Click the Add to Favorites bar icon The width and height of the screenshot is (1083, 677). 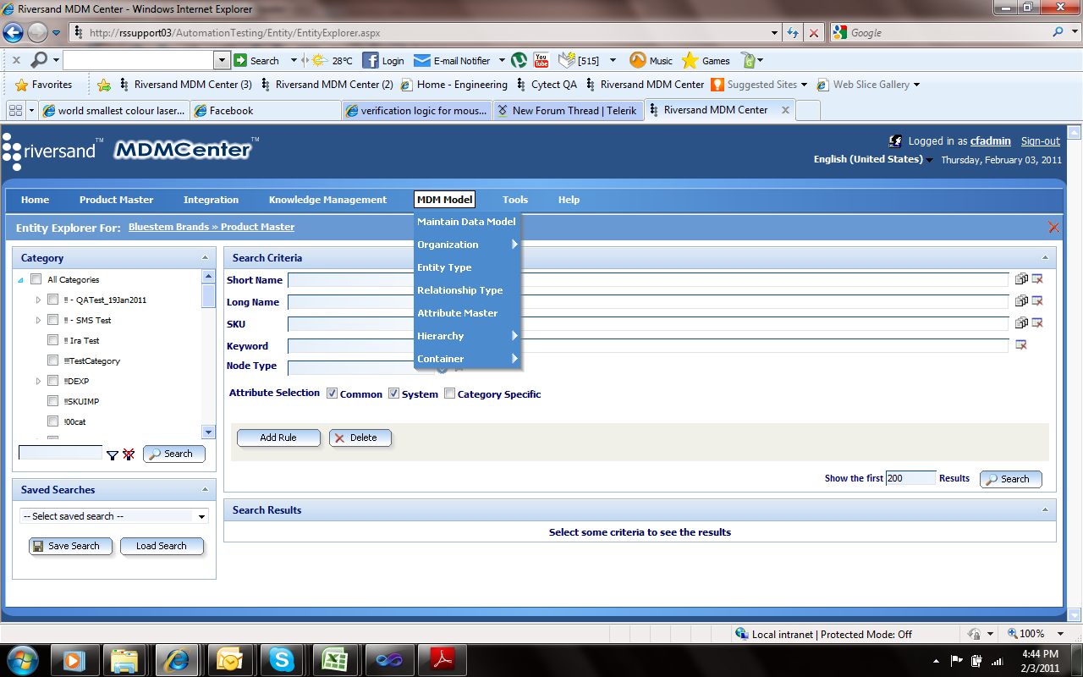(x=104, y=85)
